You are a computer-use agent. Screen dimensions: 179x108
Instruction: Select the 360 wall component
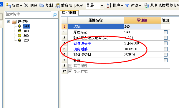point(26,36)
